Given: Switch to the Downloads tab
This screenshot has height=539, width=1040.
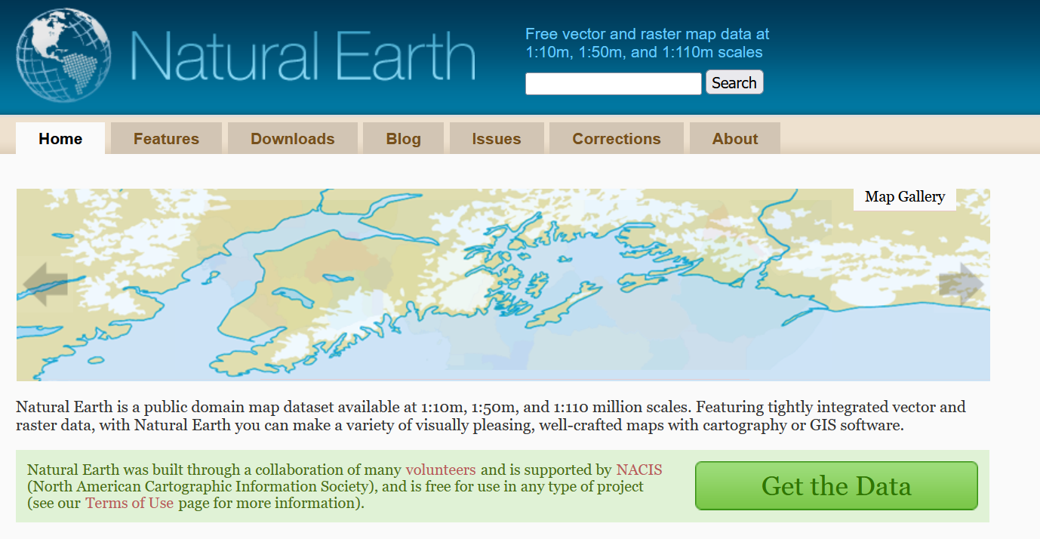Looking at the screenshot, I should coord(292,139).
